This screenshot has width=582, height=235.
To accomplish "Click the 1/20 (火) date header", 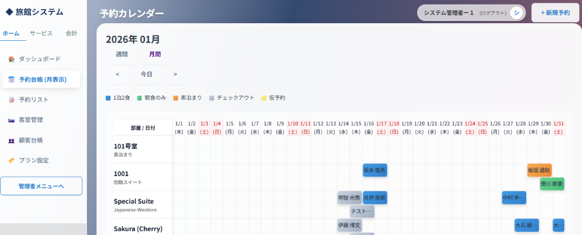I will pos(419,127).
